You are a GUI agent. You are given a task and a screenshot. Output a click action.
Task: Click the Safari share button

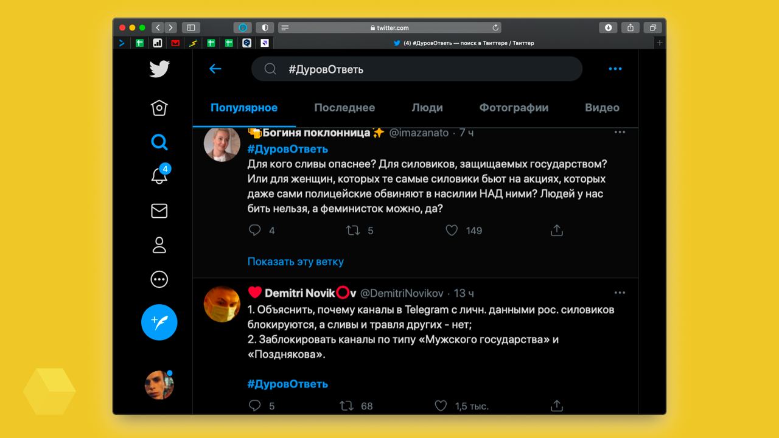point(631,27)
